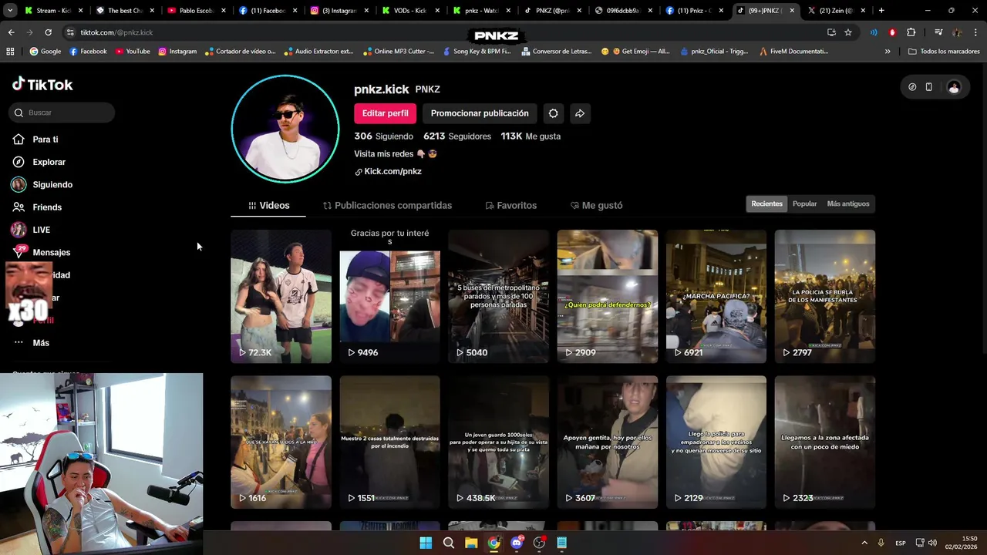
Task: Open the Todos los marcadores folder
Action: [x=944, y=52]
